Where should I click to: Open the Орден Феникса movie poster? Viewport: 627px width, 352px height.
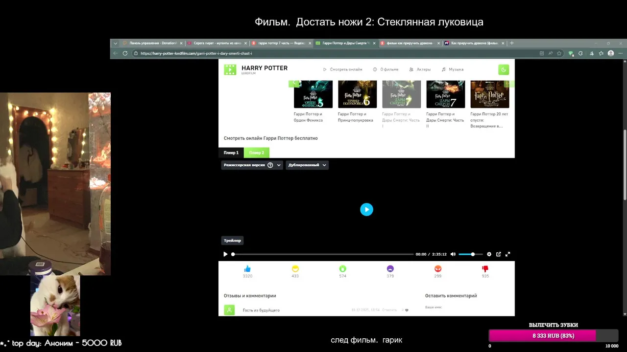click(x=313, y=94)
